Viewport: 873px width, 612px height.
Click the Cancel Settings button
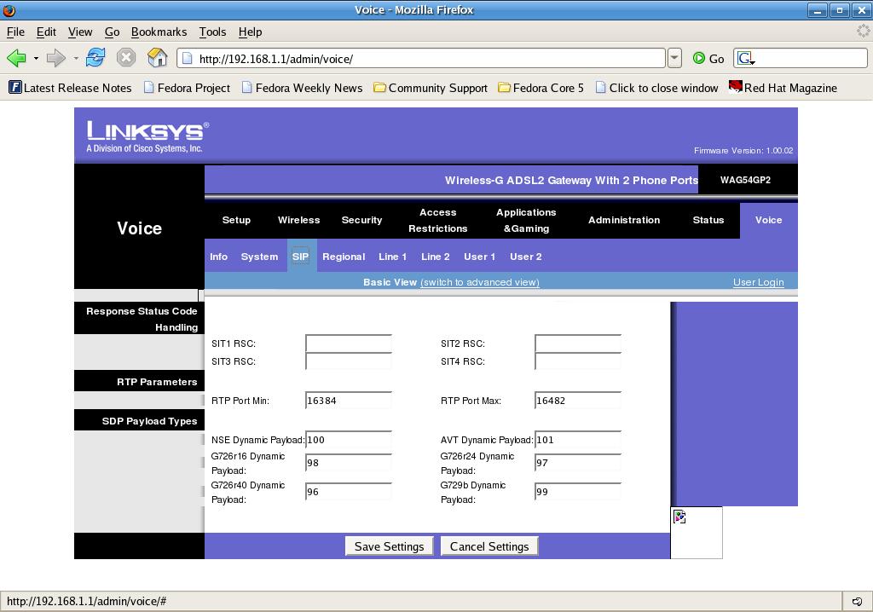489,546
